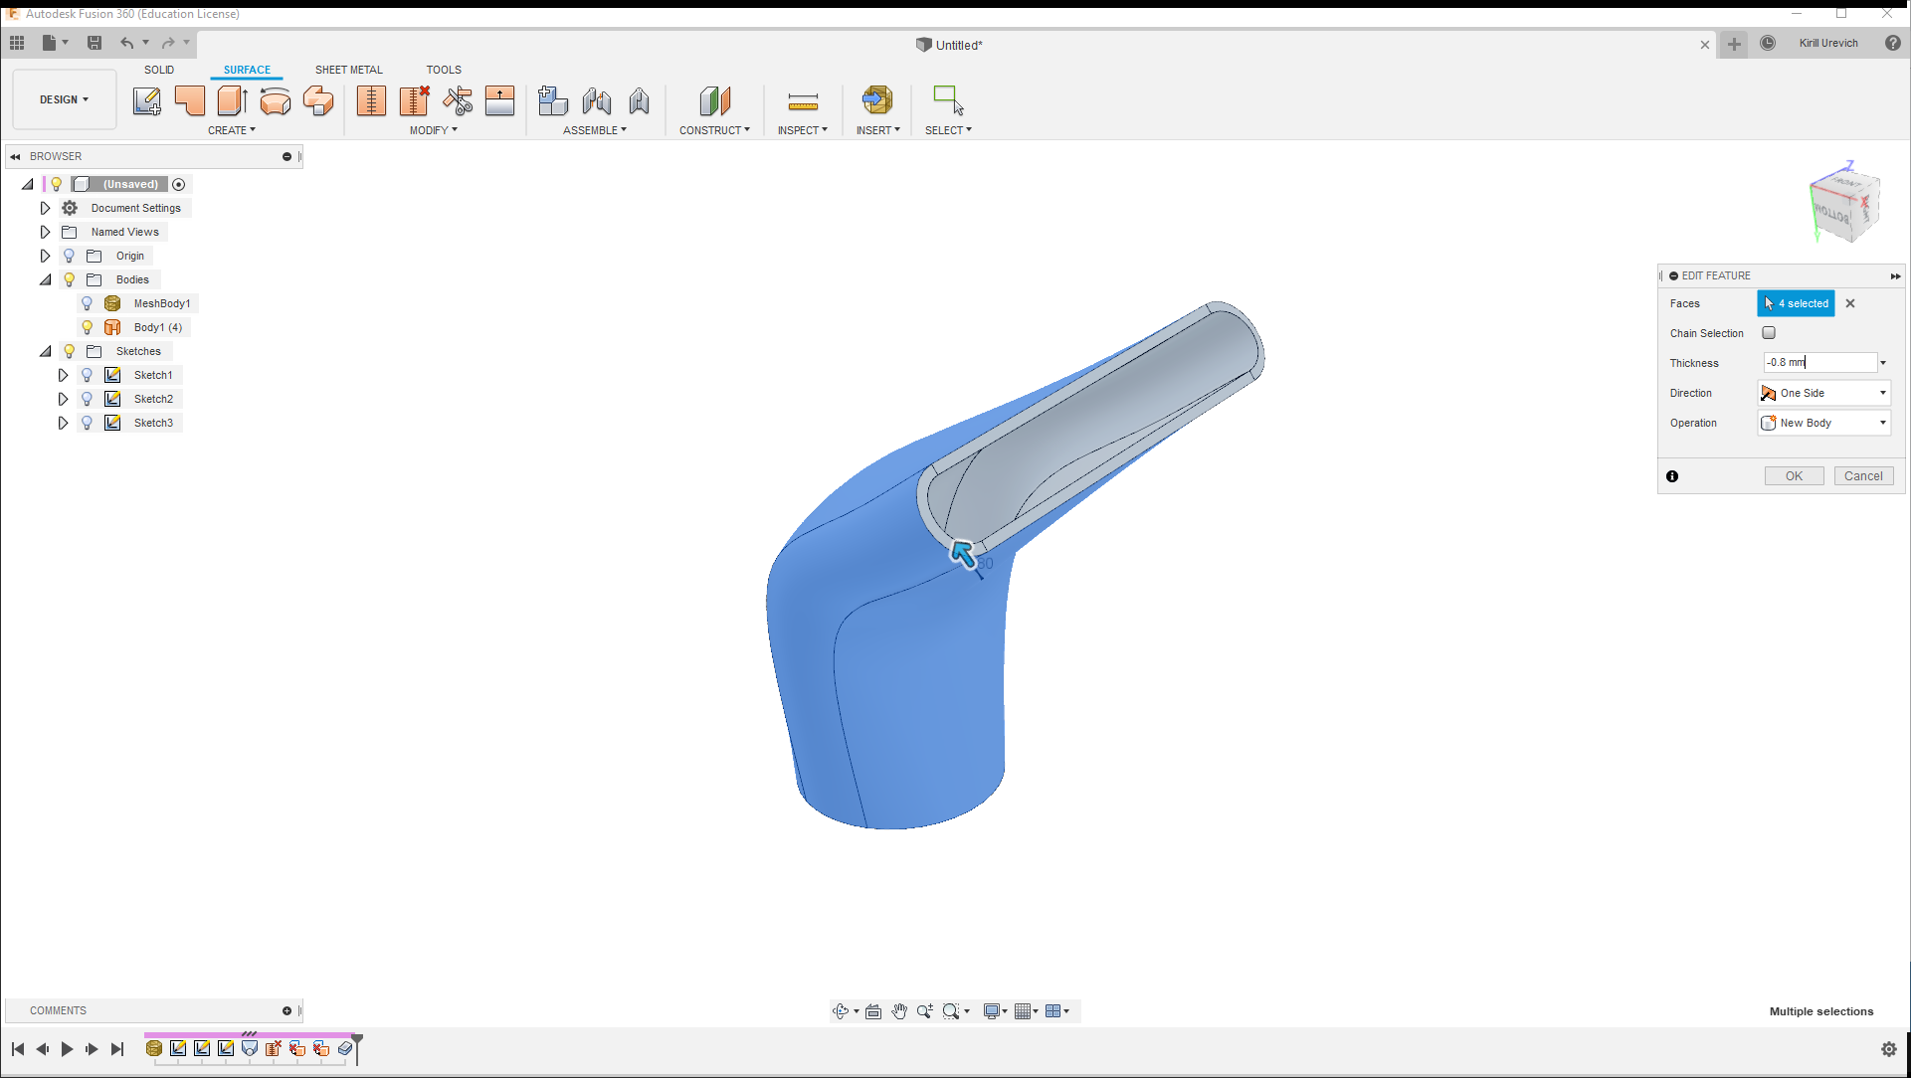Show MeshBody1 using its lightbulb

pos(88,303)
